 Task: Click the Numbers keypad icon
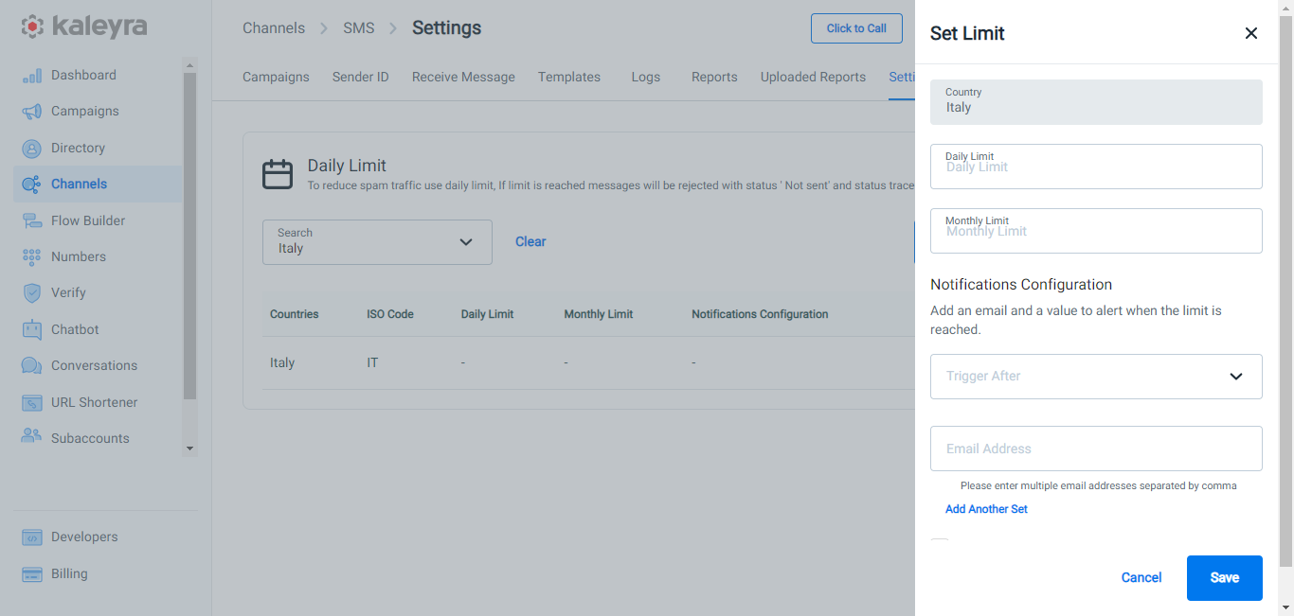32,256
